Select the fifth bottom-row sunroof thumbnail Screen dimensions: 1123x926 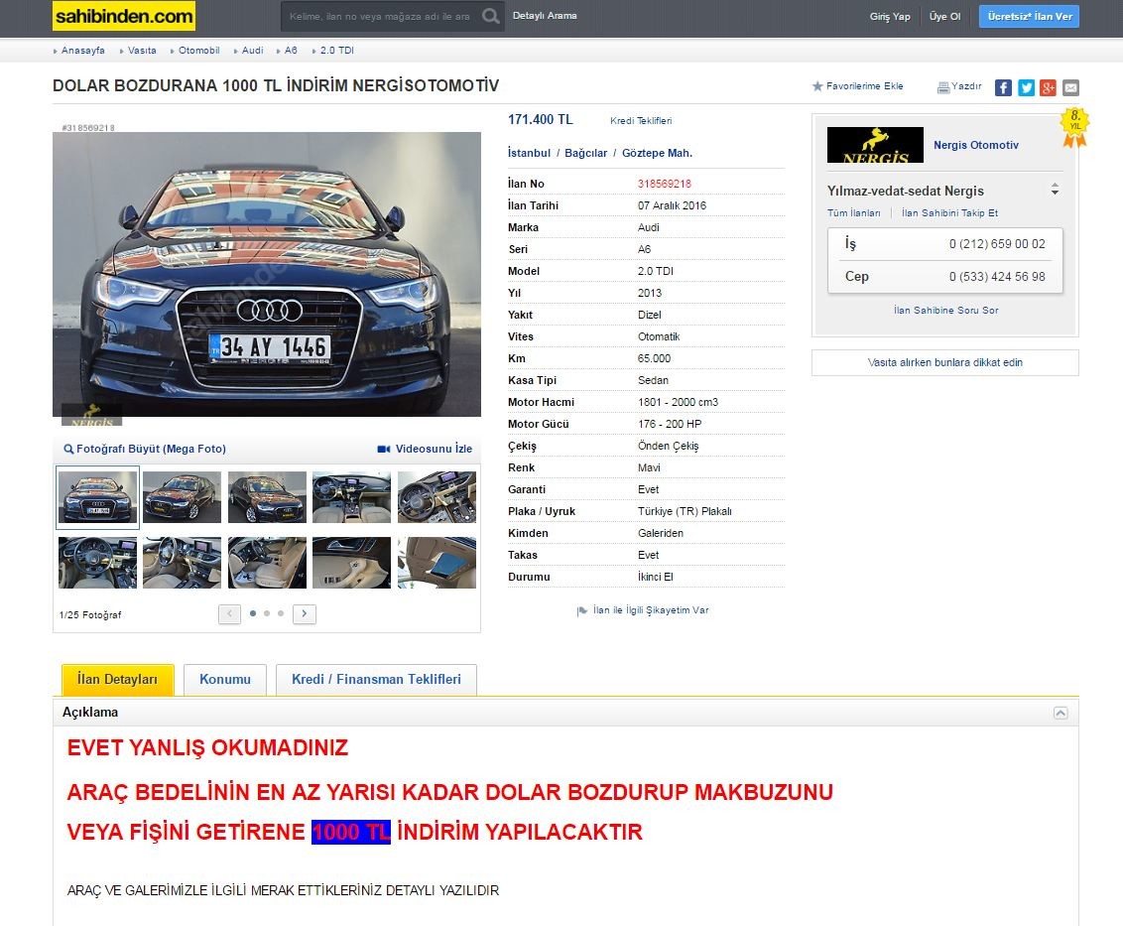coord(437,563)
